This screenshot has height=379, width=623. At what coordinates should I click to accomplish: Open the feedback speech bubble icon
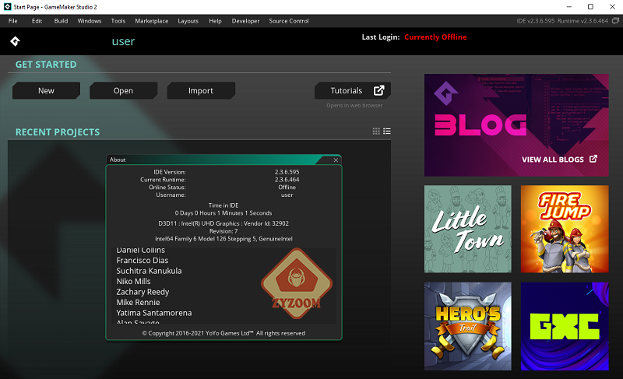(615, 21)
